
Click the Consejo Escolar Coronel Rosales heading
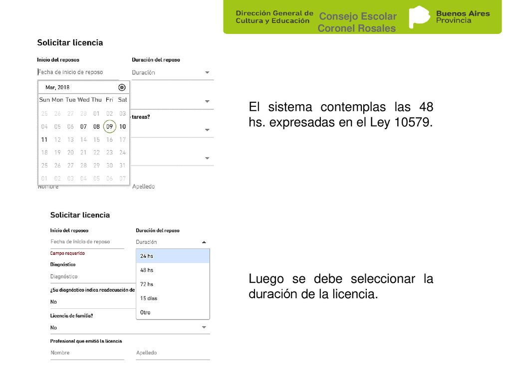pyautogui.click(x=357, y=22)
